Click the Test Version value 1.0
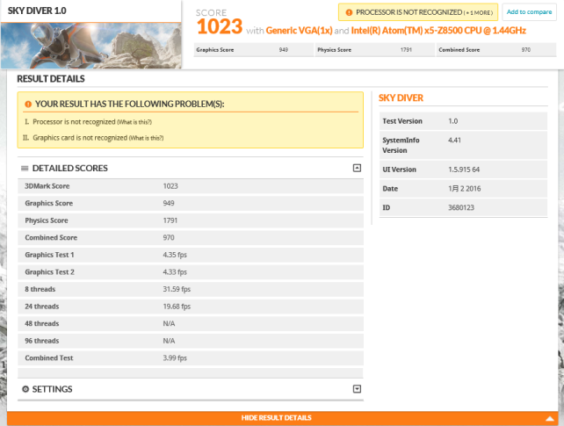 click(452, 121)
